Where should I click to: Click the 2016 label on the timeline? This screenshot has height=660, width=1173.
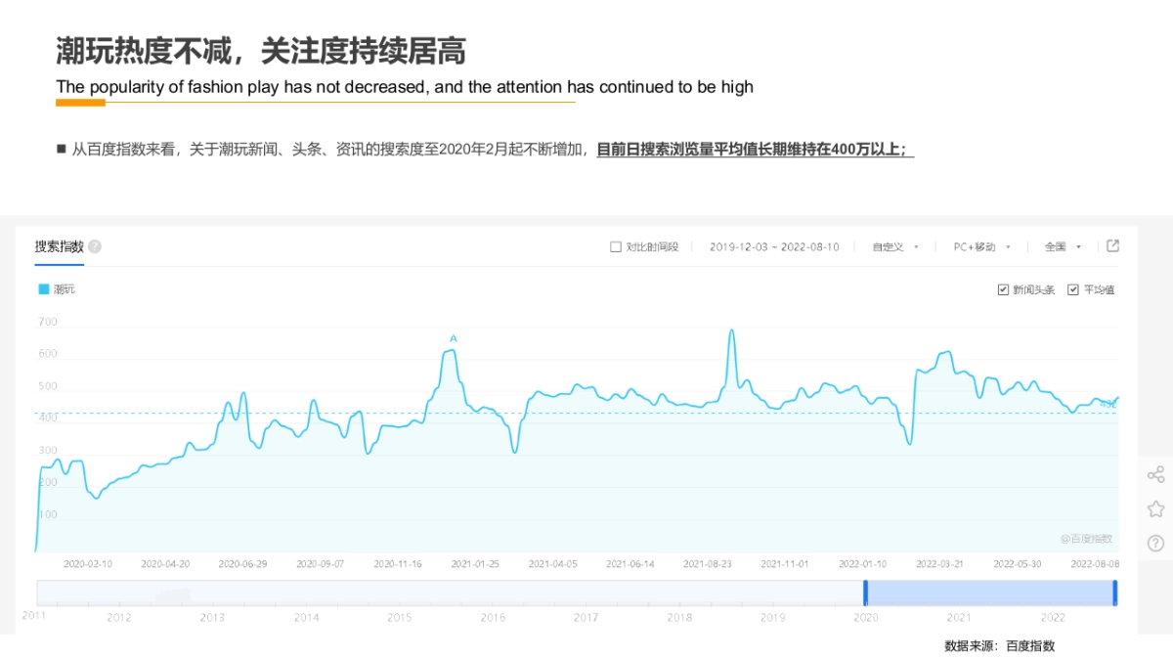[x=495, y=617]
